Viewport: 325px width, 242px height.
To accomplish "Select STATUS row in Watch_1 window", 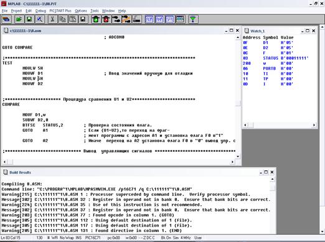I will click(276, 58).
